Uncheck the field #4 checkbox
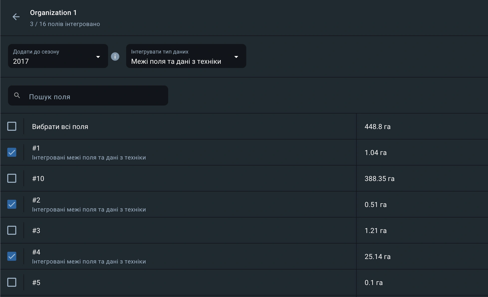 pos(12,256)
